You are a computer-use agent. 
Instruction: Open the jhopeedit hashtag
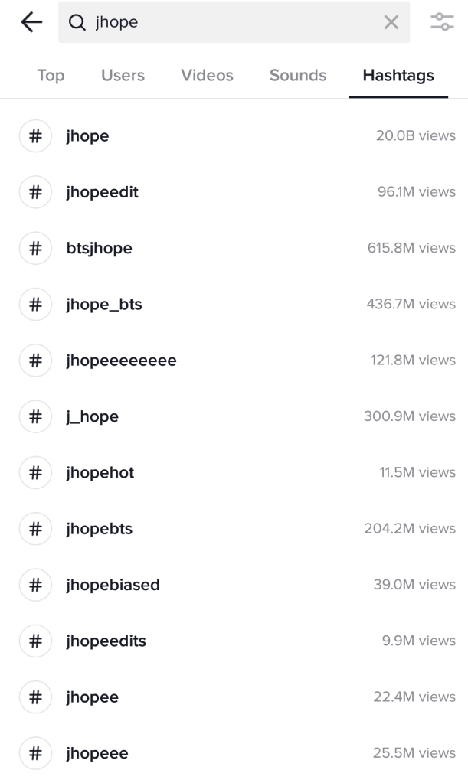(x=102, y=192)
